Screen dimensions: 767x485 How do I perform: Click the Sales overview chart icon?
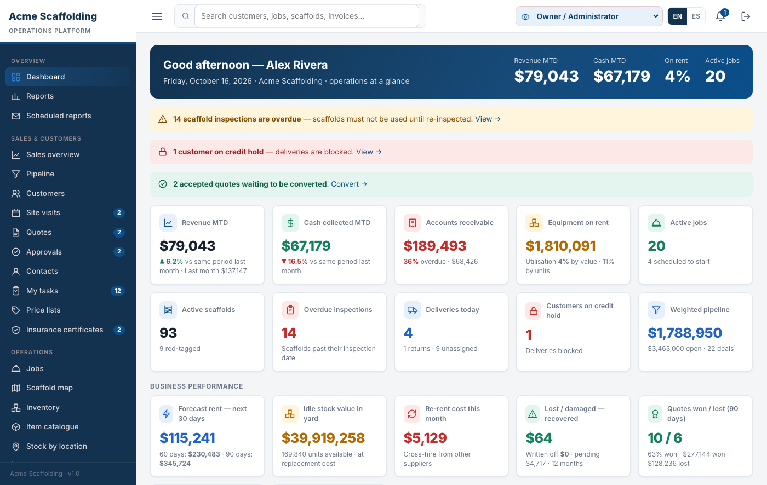[x=16, y=155]
